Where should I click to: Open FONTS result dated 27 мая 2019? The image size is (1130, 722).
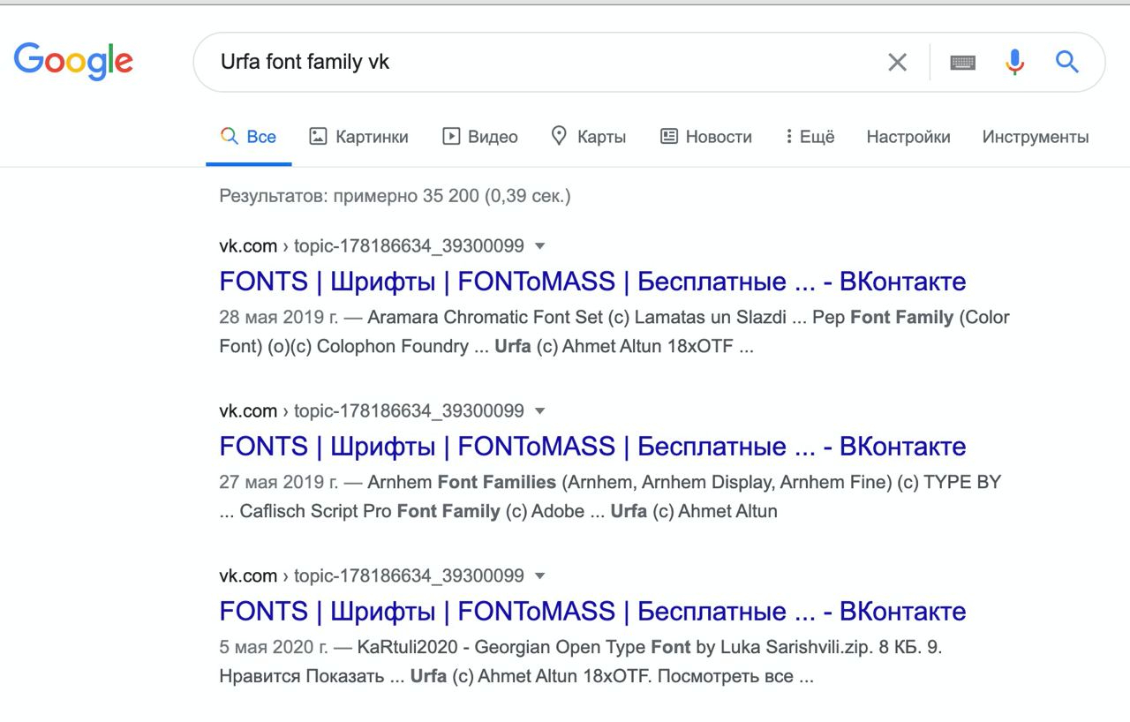(x=592, y=447)
